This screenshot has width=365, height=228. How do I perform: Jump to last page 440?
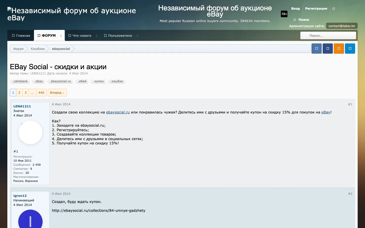point(41,93)
